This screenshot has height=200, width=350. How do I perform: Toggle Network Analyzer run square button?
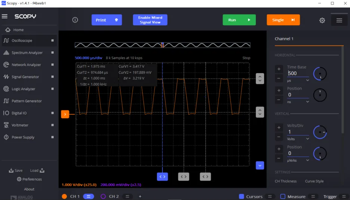(52, 65)
